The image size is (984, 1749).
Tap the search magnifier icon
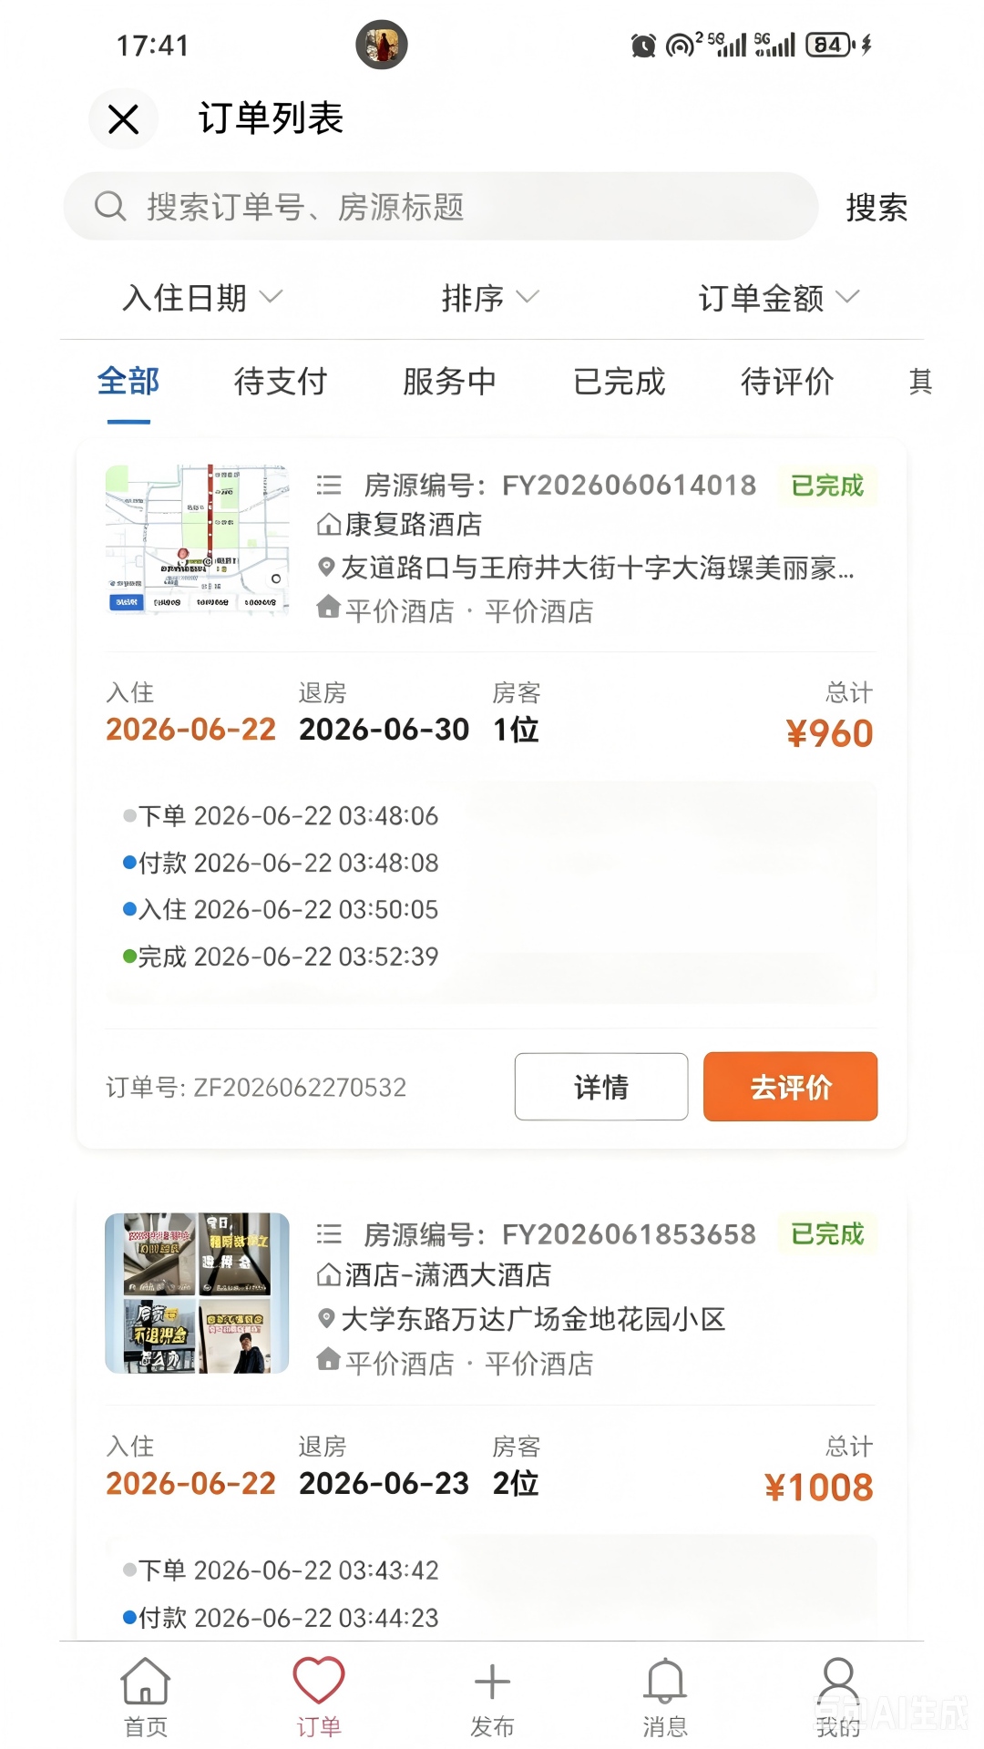point(110,206)
